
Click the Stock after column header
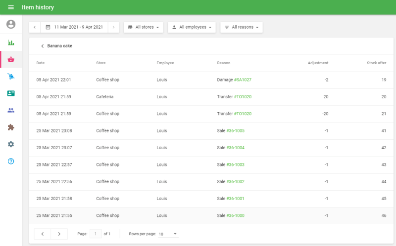[377, 63]
